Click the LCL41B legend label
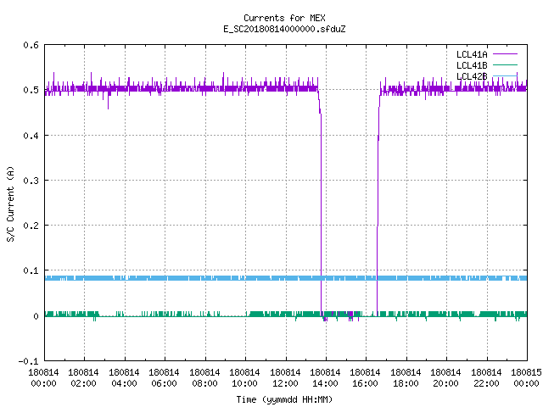This screenshot has height=407, width=543. tap(472, 65)
